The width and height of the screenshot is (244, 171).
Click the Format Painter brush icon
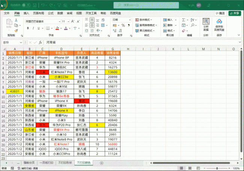[16, 31]
